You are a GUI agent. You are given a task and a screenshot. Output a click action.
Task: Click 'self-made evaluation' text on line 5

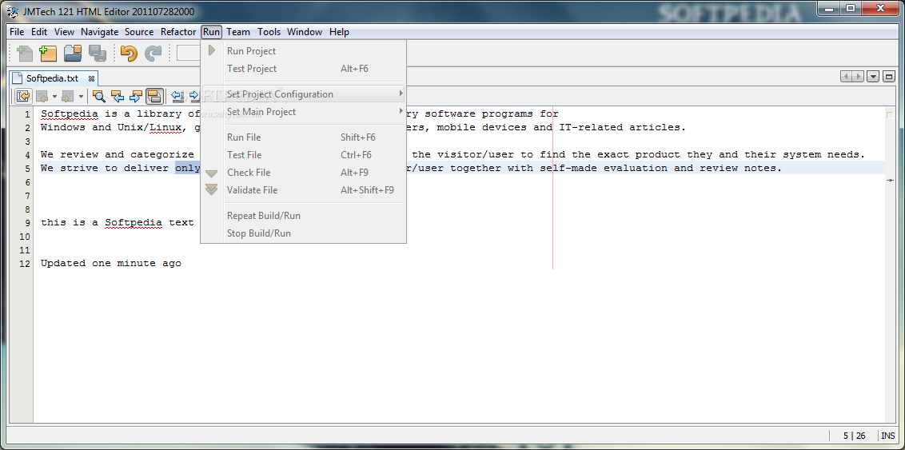point(604,168)
